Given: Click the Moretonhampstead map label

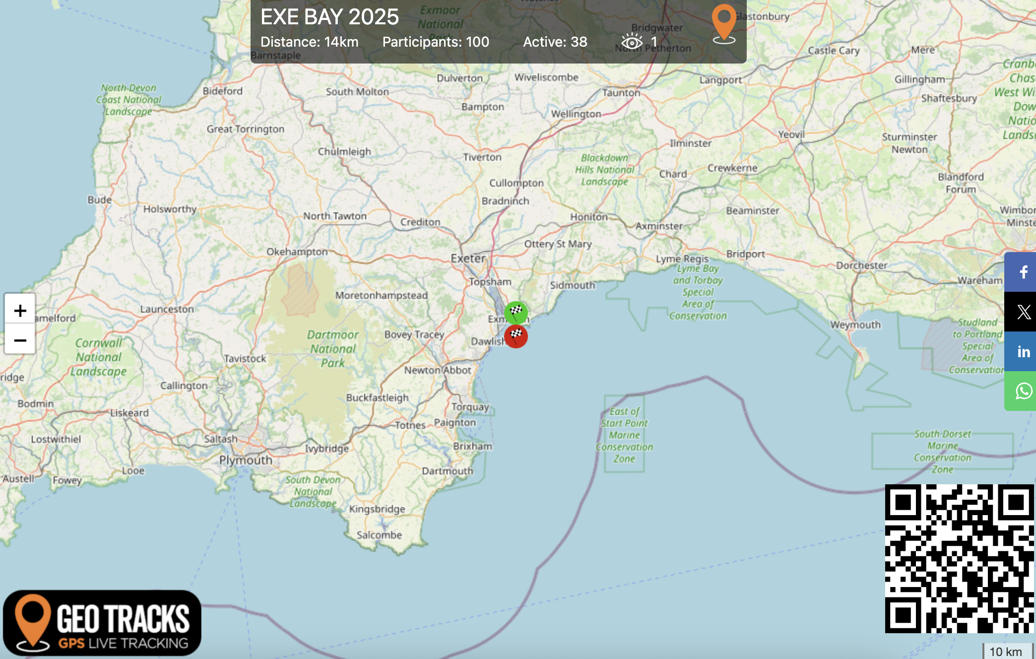Looking at the screenshot, I should pos(382,295).
